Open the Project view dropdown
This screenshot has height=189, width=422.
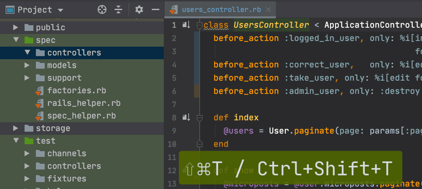60,10
